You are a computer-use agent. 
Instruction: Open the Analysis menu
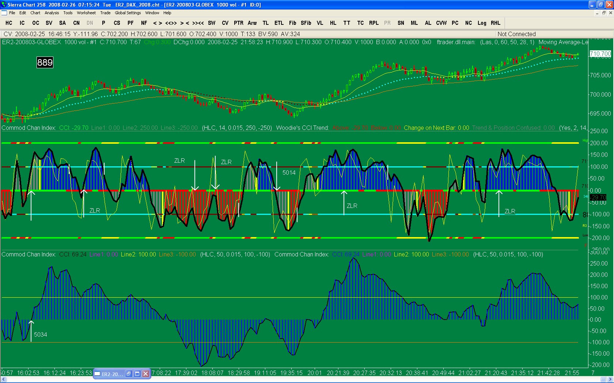point(52,13)
